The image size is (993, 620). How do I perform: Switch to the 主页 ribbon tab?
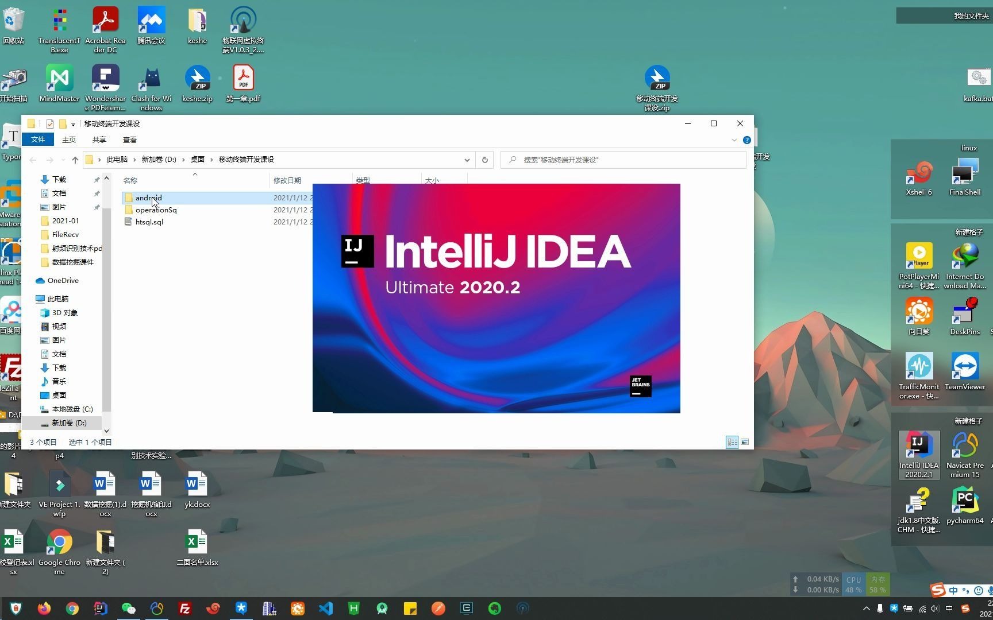[69, 139]
